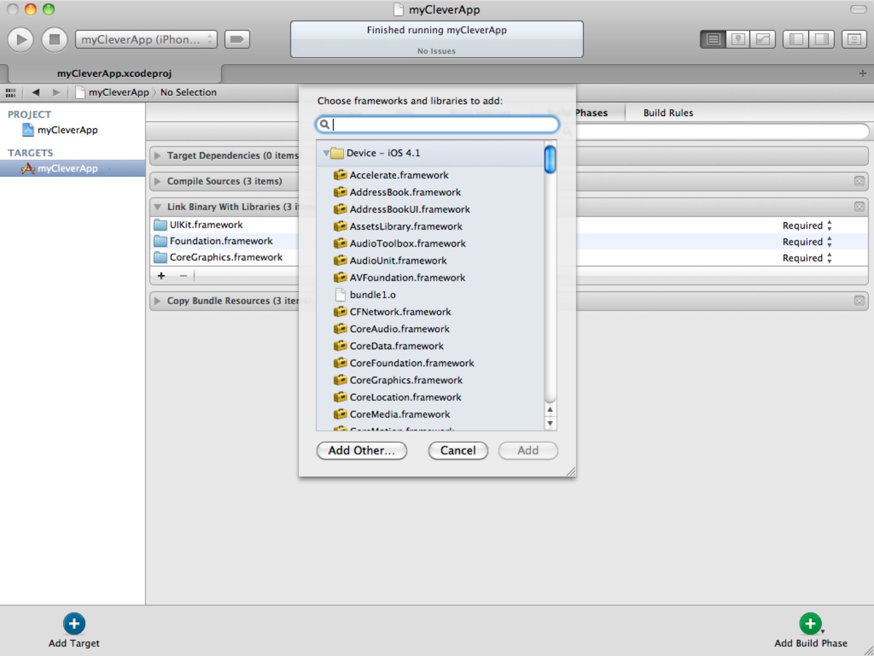The width and height of the screenshot is (874, 656).
Task: Change Required setting for Foundation.framework
Action: (807, 242)
